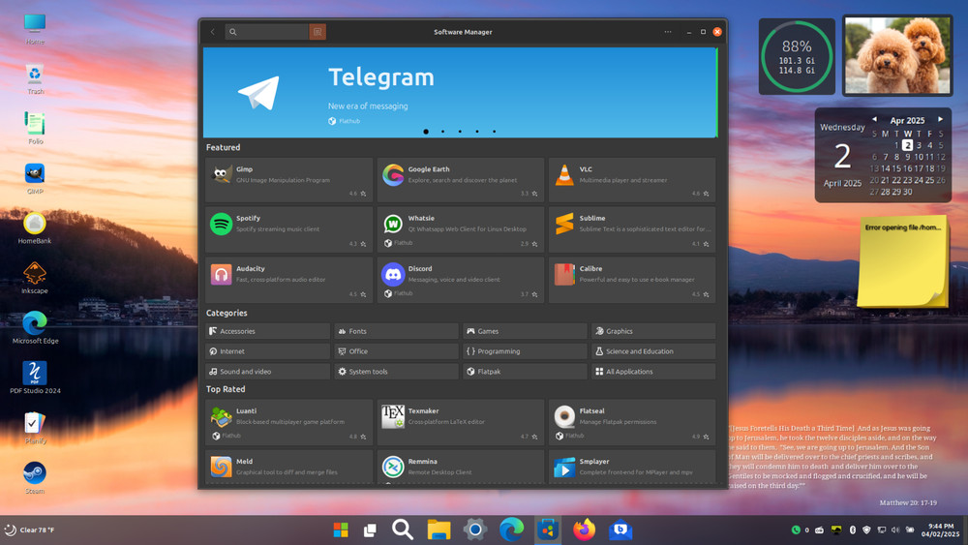Go to next month in calendar
This screenshot has height=545, width=968.
tap(940, 120)
